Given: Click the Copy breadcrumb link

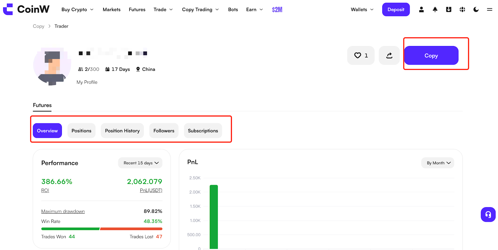Looking at the screenshot, I should pos(39,26).
